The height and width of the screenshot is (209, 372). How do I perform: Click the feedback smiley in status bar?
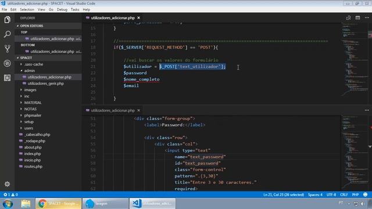tap(366, 194)
